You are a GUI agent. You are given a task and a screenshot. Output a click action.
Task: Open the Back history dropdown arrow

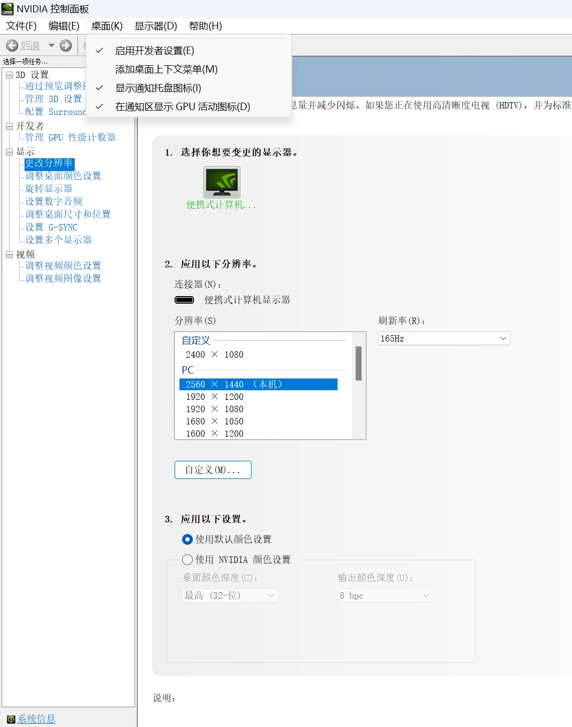tap(51, 45)
